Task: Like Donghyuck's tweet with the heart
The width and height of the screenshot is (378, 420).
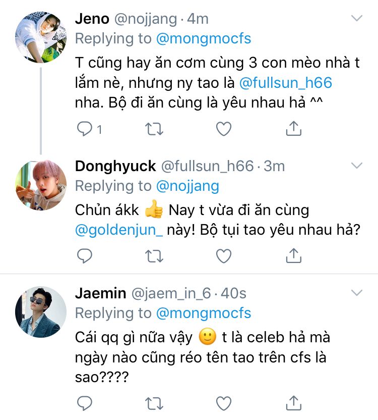Action: [223, 256]
